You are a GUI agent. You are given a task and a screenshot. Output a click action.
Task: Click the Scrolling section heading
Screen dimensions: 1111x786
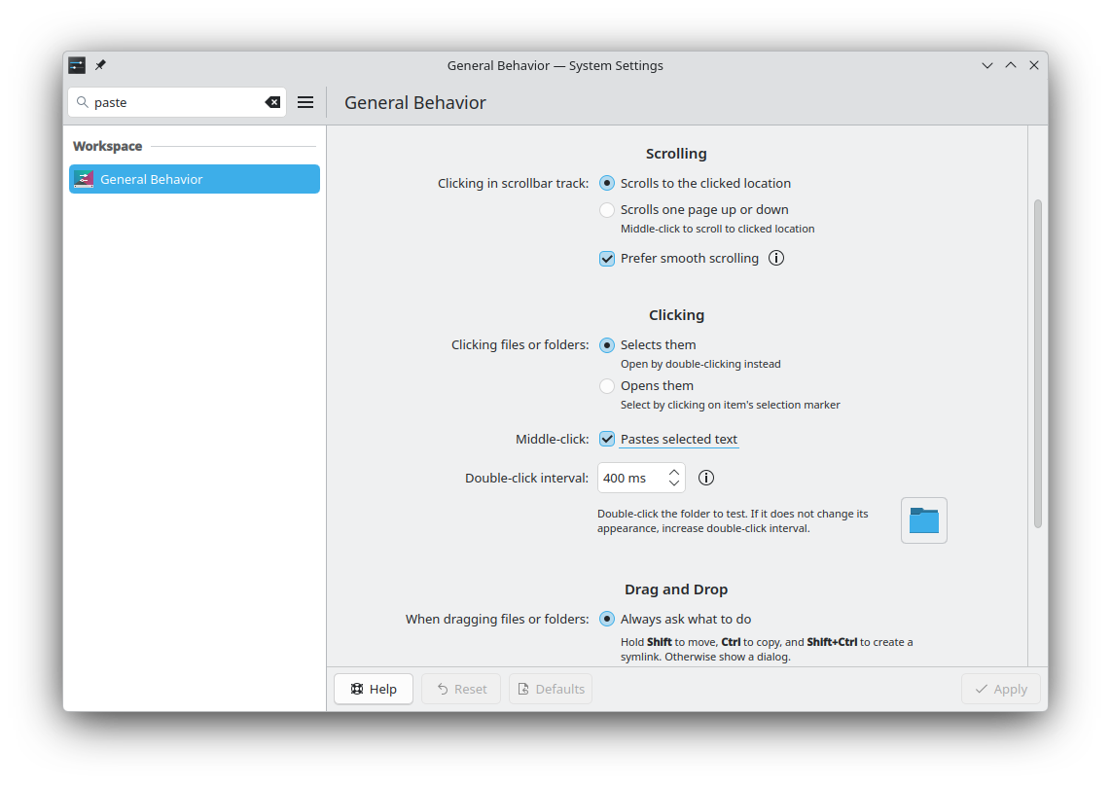[x=677, y=154]
